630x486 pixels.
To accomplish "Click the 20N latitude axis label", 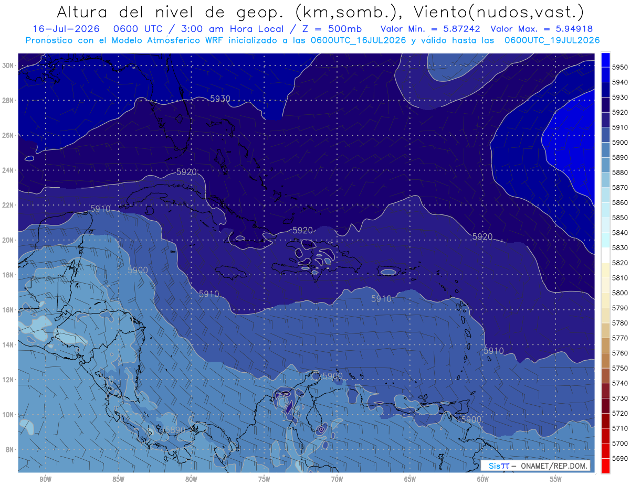I will click(8, 240).
